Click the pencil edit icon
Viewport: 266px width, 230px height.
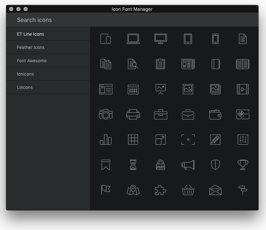click(x=216, y=140)
